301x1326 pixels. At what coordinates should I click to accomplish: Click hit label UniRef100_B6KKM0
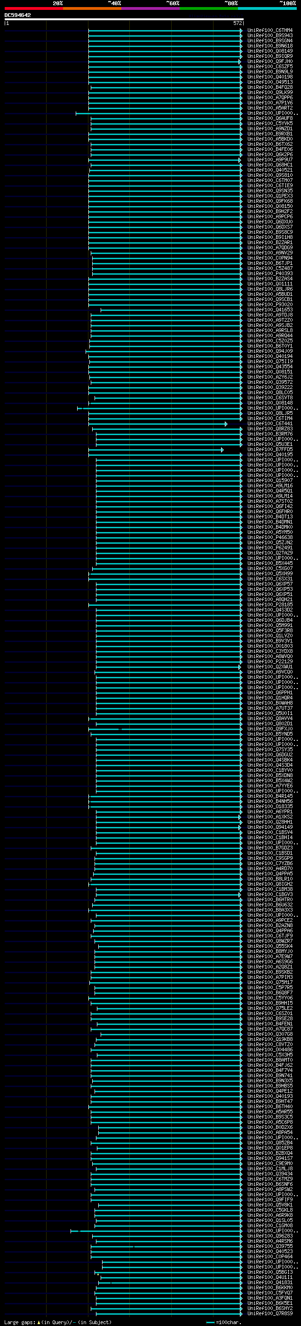tap(269, 1288)
